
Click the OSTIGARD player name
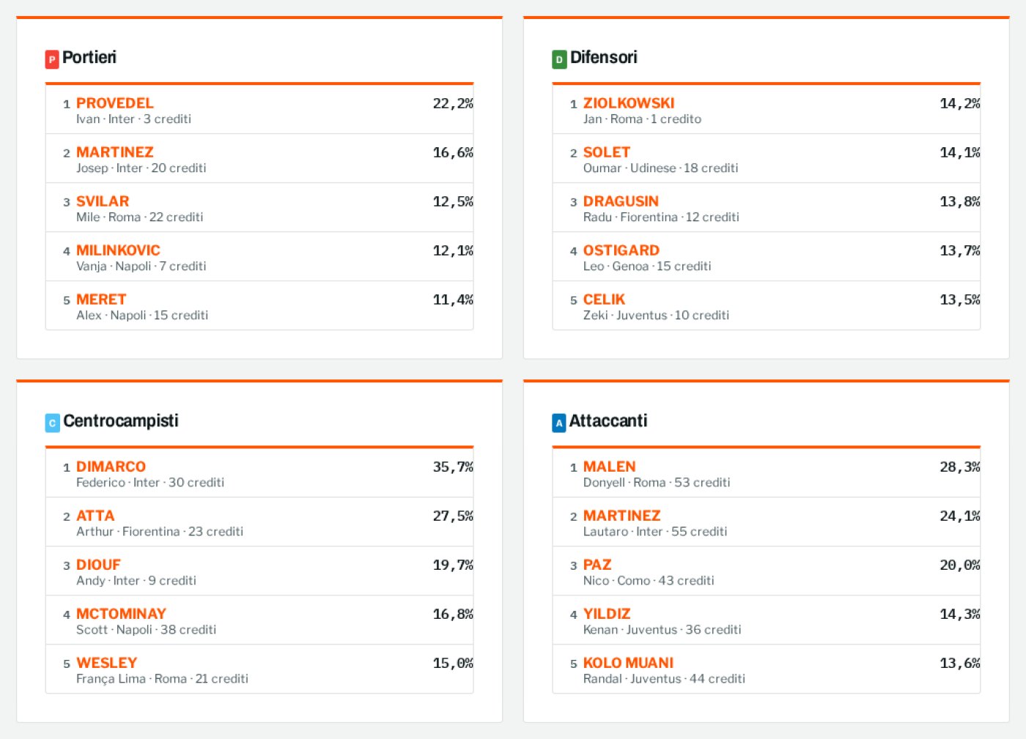click(621, 250)
